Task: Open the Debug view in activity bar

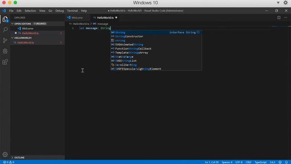Action: tap(5, 51)
